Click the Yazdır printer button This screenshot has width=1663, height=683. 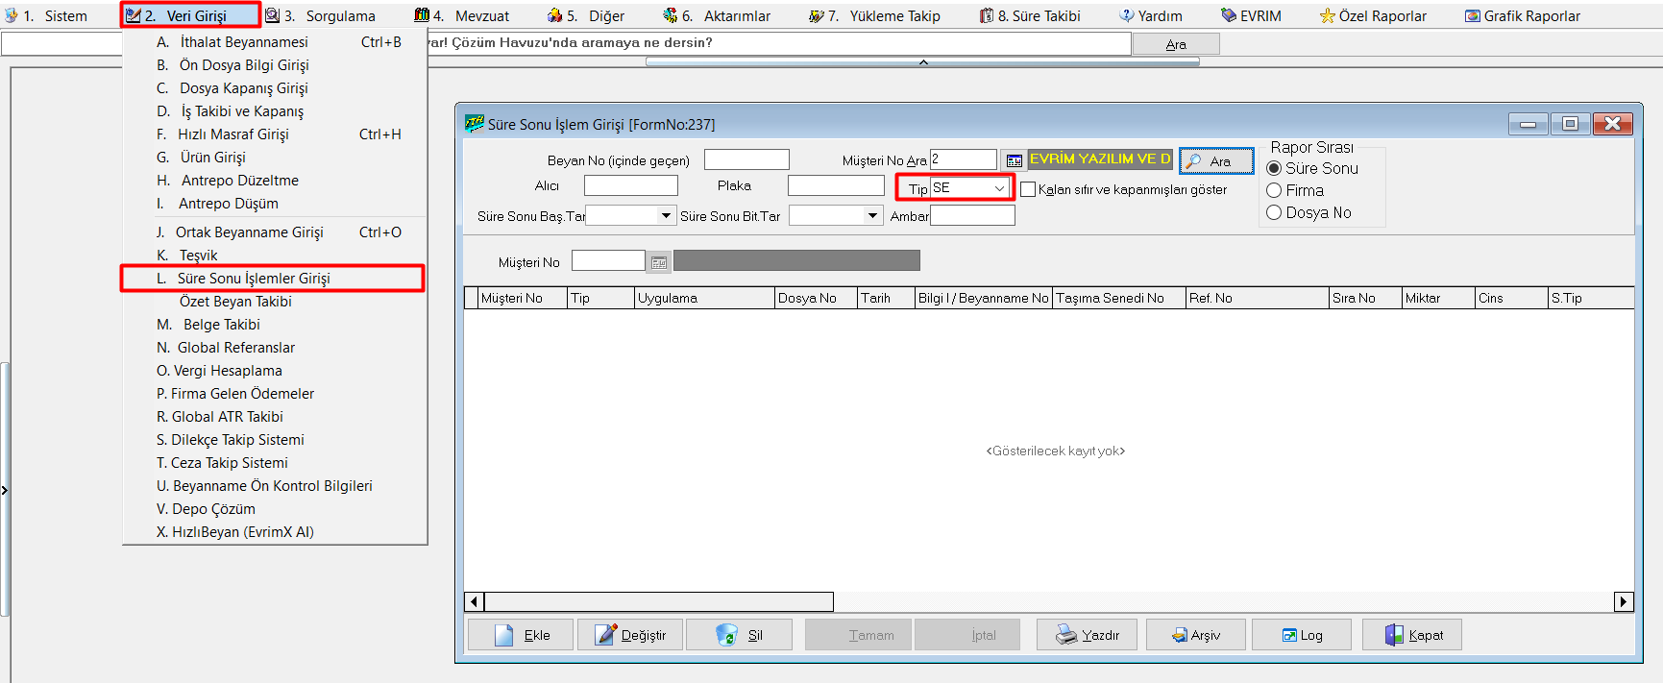click(x=1087, y=635)
